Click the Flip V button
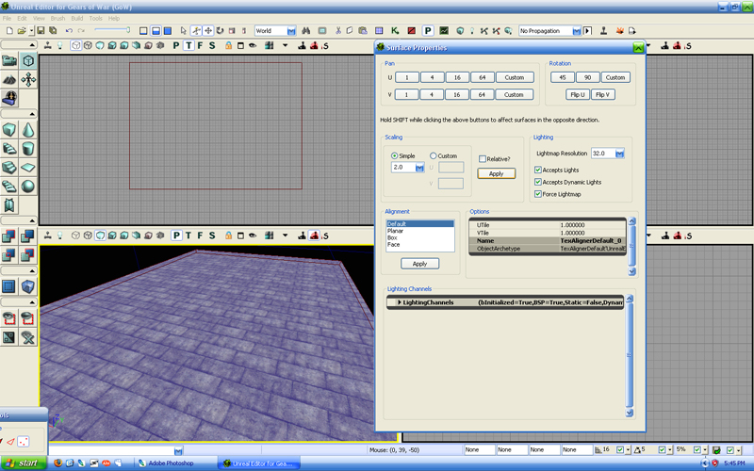The image size is (754, 471). [x=602, y=95]
